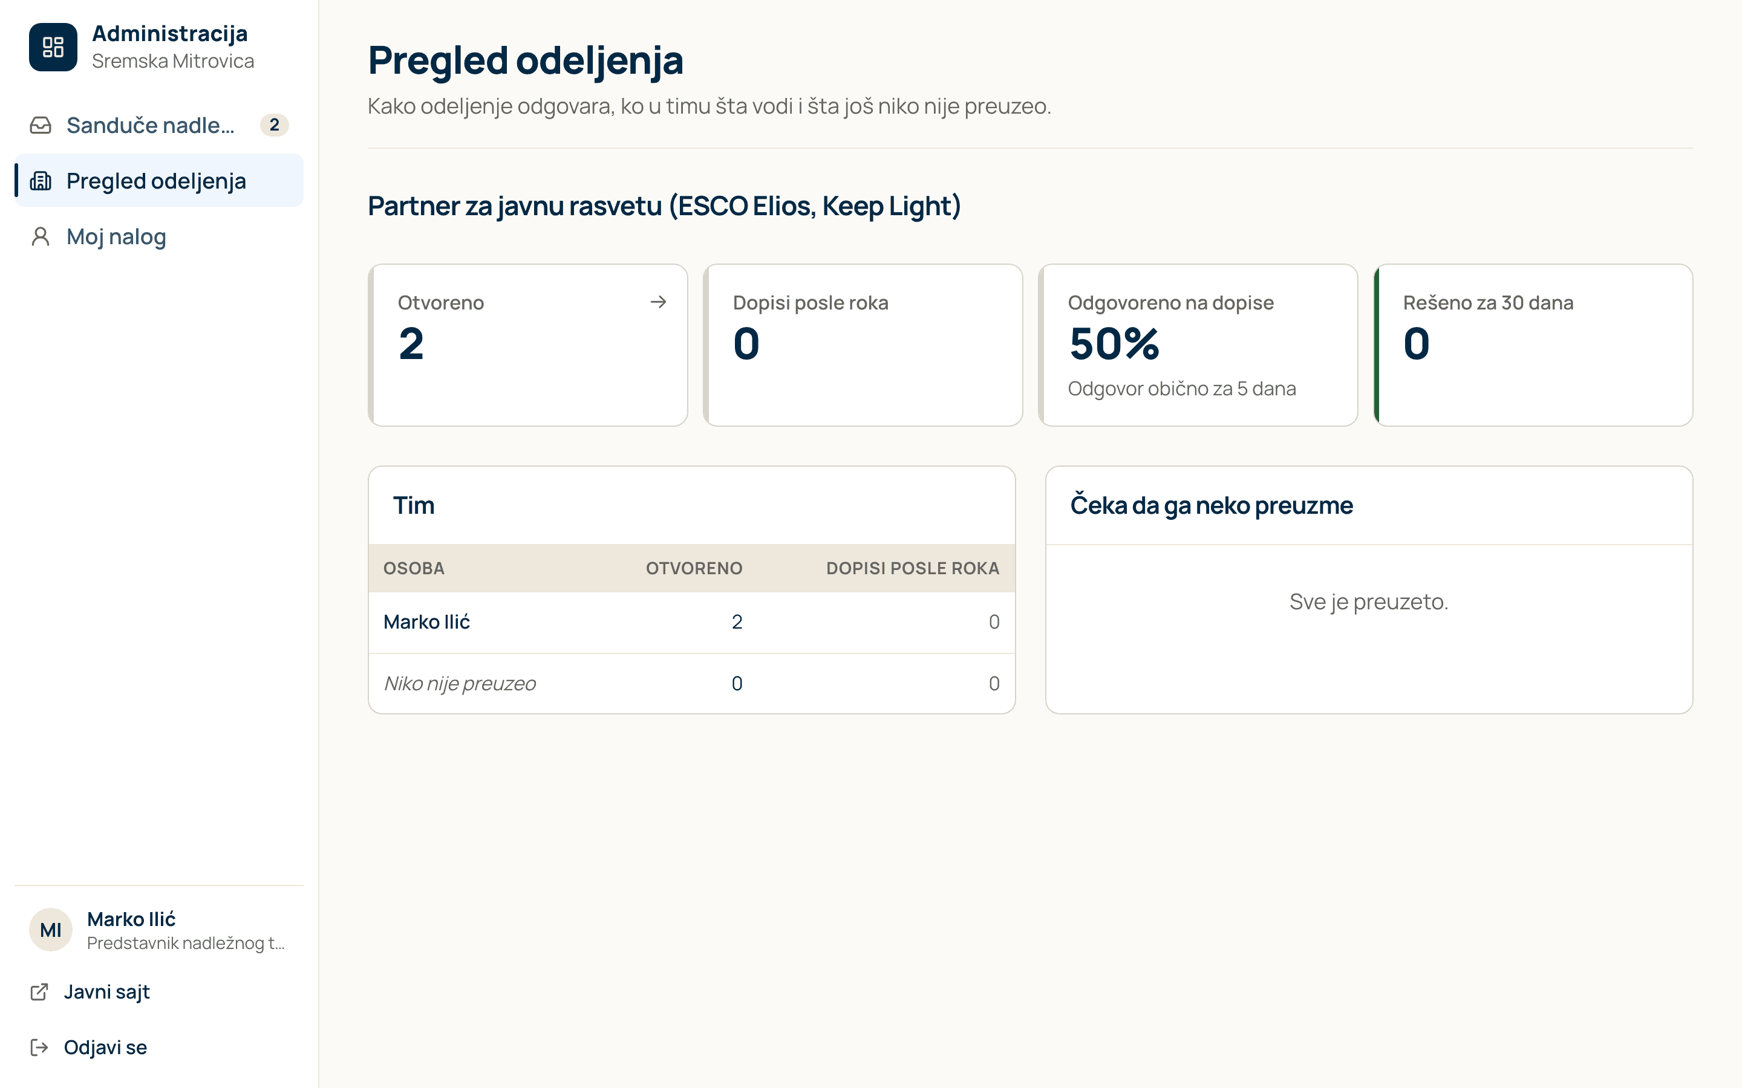
Task: Click the 'Čeka da ga neko preuzme' heading
Action: coord(1212,505)
